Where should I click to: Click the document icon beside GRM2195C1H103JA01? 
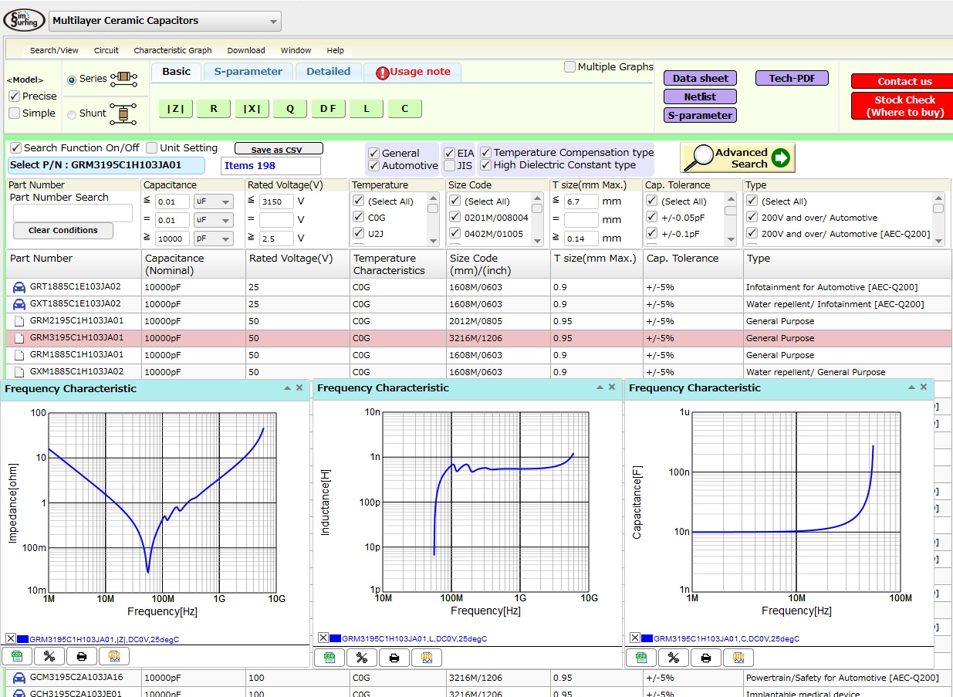coord(19,321)
